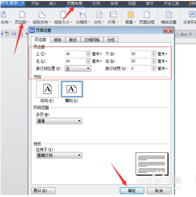Image resolution: width=196 pixels, height=197 pixels.
Task: Click the 装订线宽 gutter width field
Action: [x=141, y=69]
